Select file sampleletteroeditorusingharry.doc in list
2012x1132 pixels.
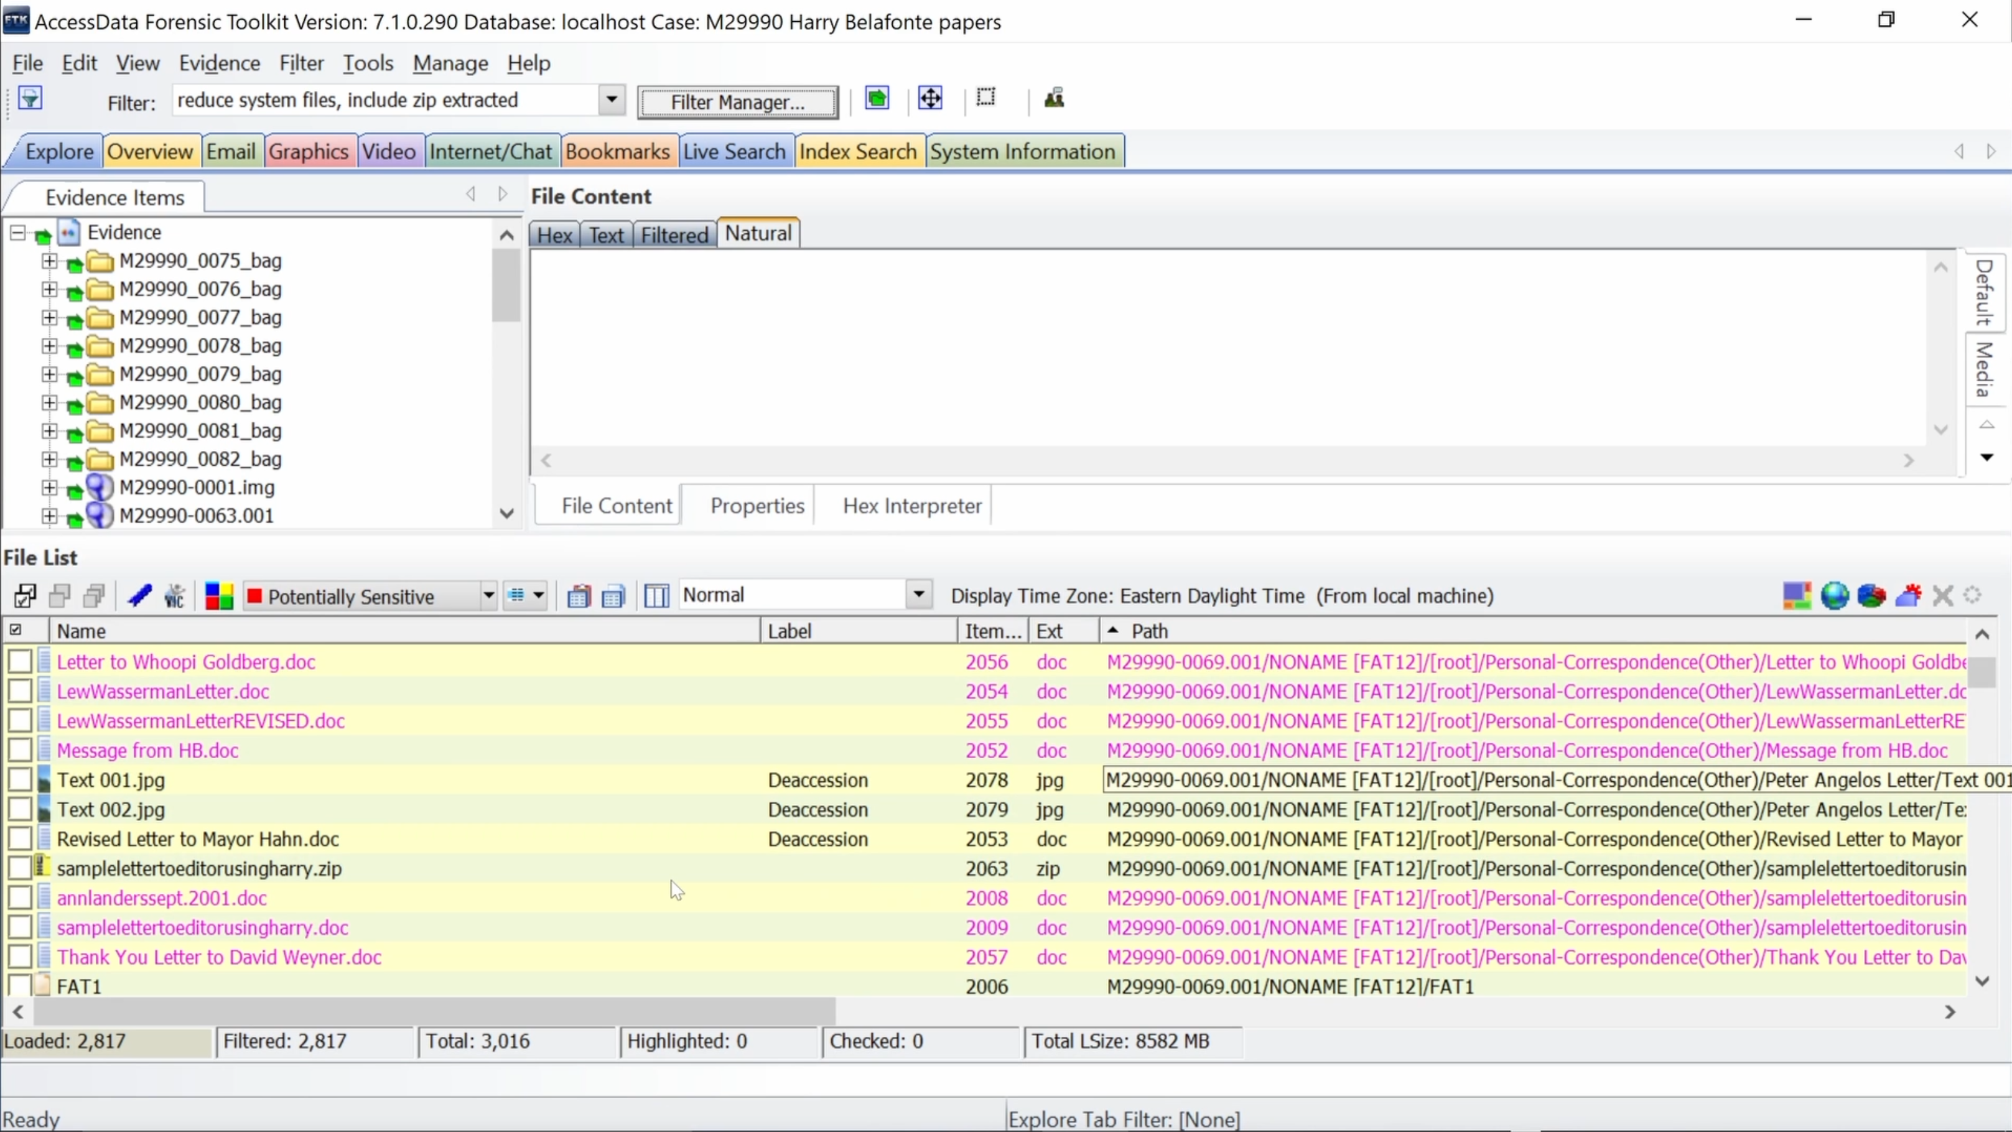click(x=203, y=927)
